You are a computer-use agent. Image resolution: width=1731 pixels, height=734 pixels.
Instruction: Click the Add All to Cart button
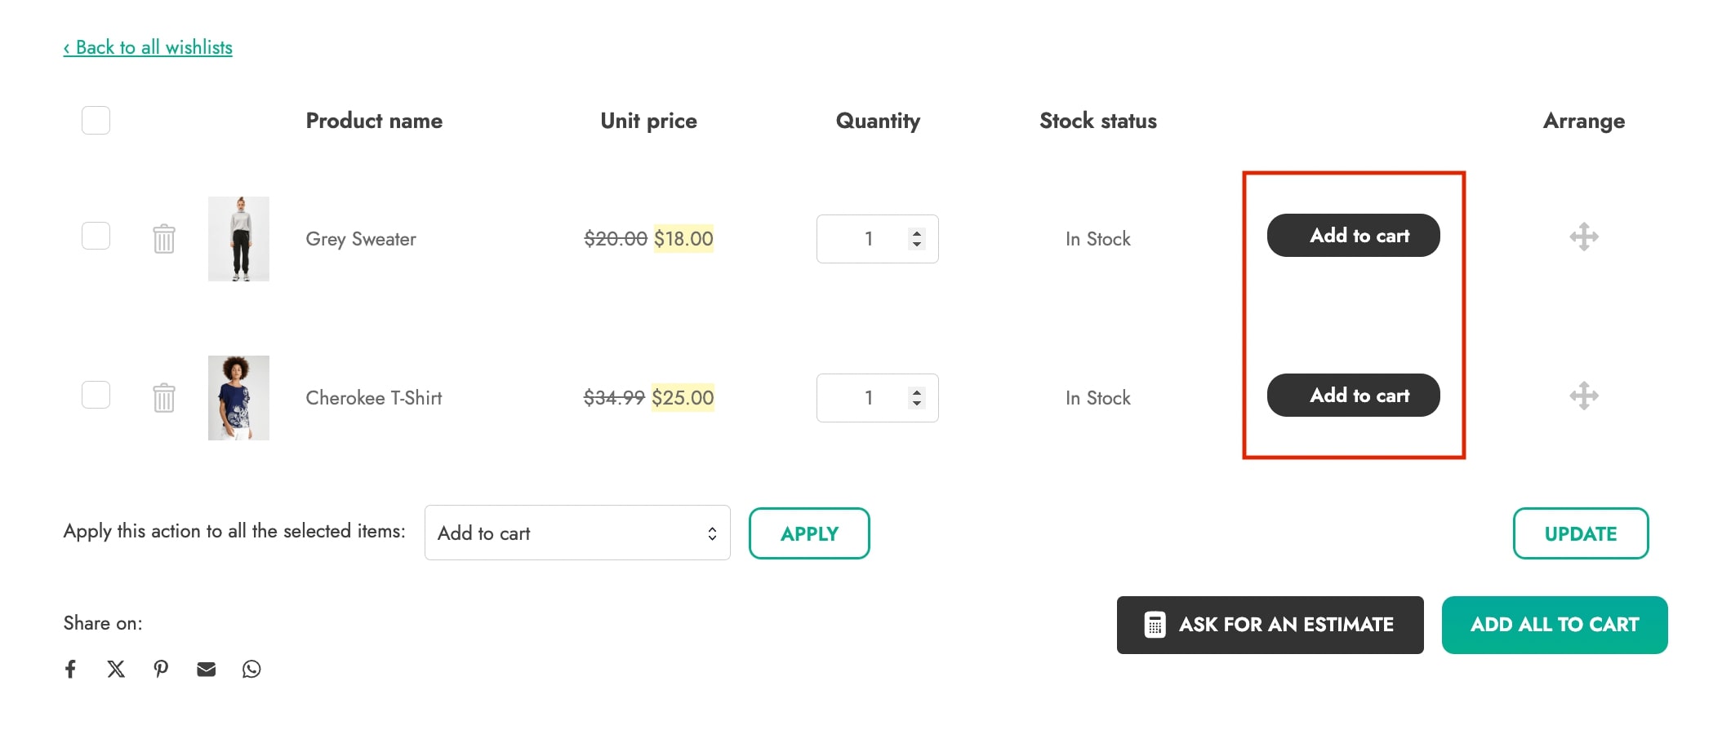click(1555, 625)
